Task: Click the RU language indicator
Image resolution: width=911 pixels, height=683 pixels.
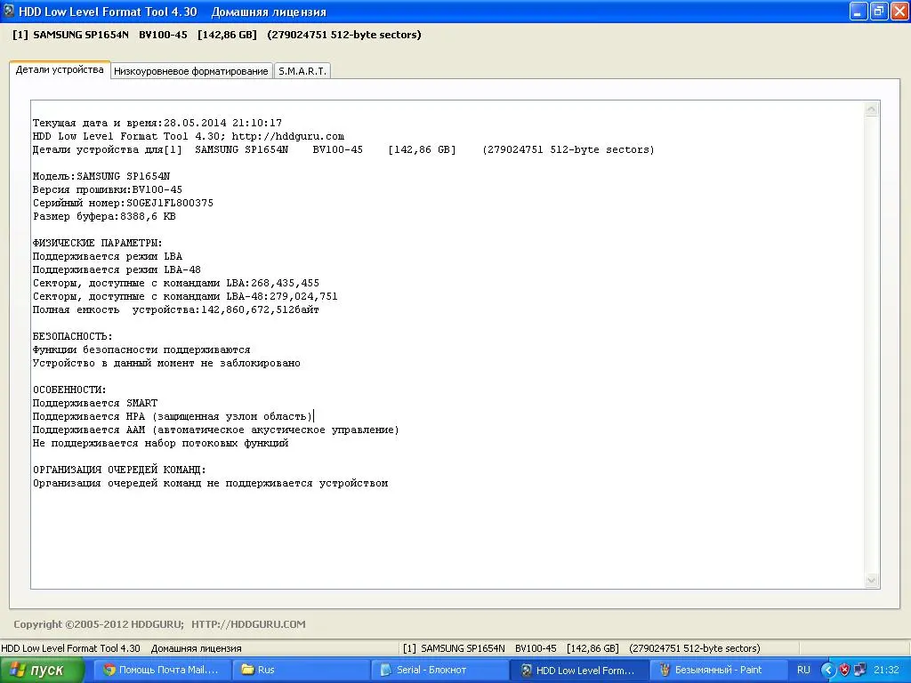Action: (803, 670)
